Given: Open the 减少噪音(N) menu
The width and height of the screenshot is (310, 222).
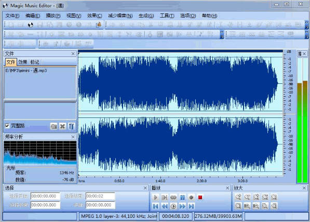Looking at the screenshot, I should (120, 16).
